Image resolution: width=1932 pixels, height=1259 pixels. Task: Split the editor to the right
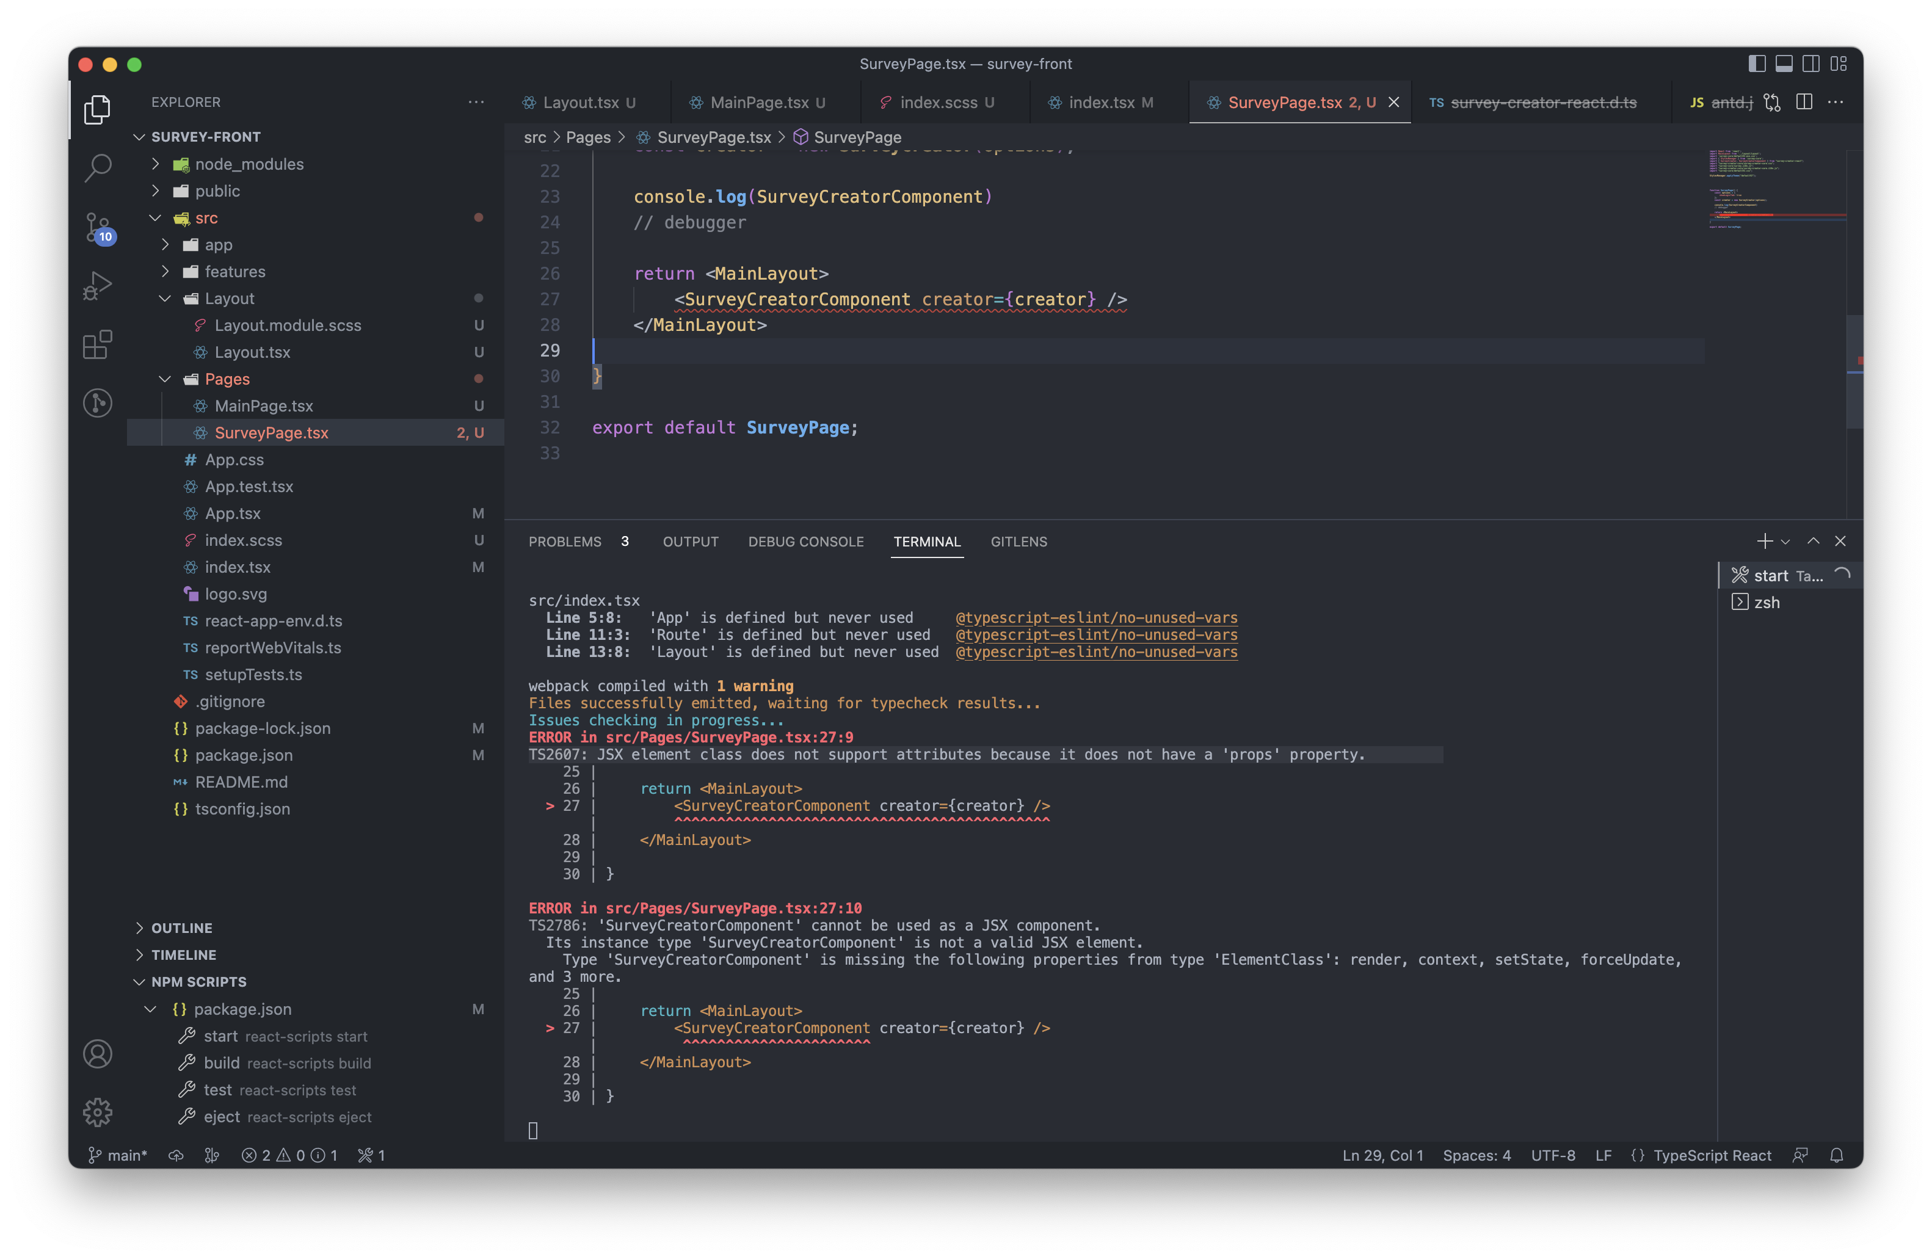click(1804, 103)
